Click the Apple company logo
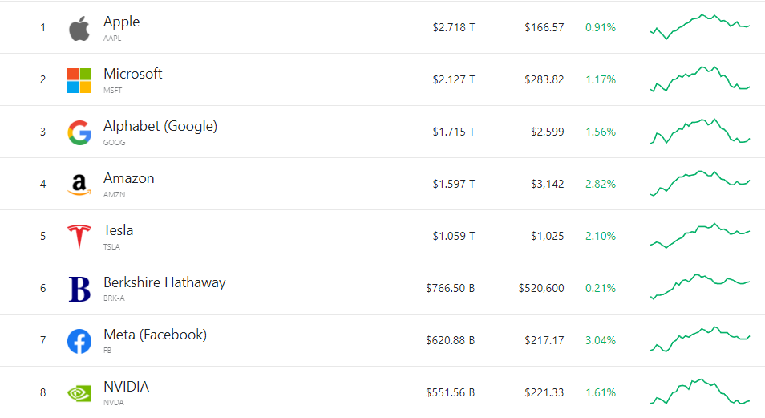Viewport: 765px width, 418px height. pos(79,28)
